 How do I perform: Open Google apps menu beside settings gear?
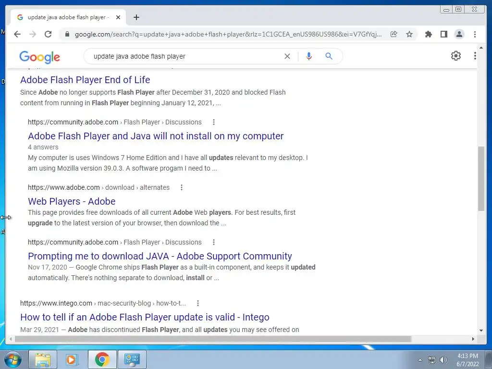click(475, 56)
